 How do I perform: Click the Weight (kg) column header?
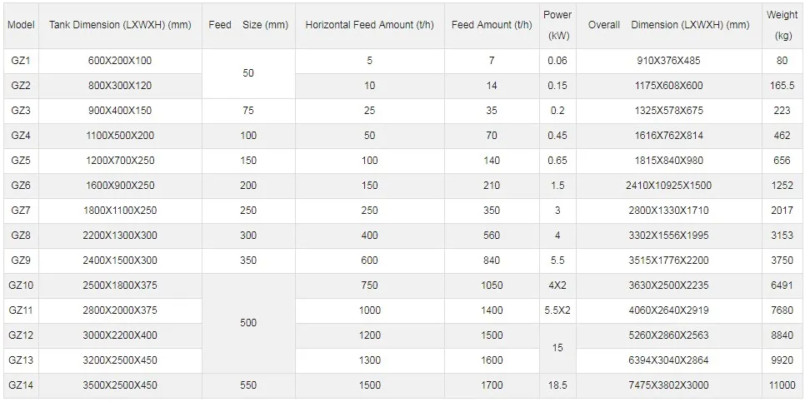[782, 25]
